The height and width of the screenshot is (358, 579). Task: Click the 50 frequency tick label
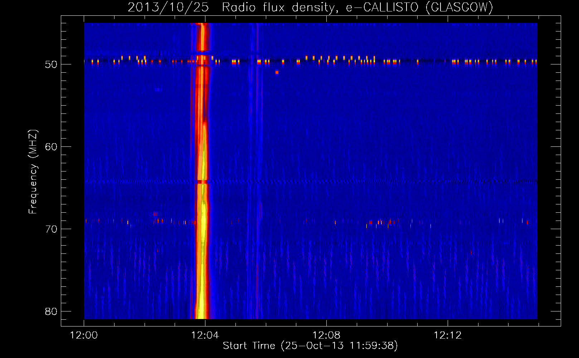pyautogui.click(x=51, y=64)
